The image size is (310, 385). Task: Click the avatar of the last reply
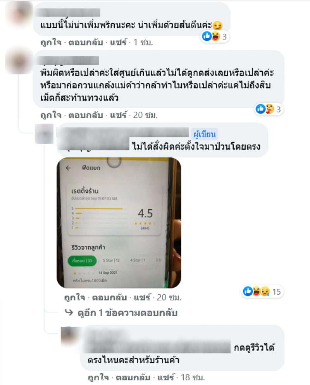(x=70, y=337)
